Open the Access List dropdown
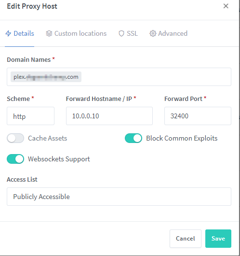The height and width of the screenshot is (256, 240). click(x=119, y=197)
